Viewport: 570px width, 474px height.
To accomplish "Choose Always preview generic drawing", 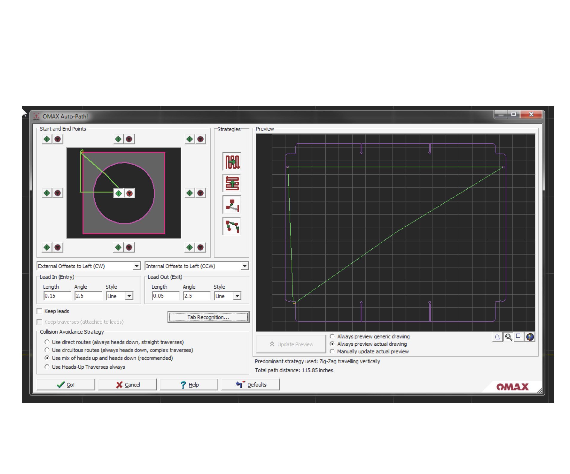I will (332, 336).
